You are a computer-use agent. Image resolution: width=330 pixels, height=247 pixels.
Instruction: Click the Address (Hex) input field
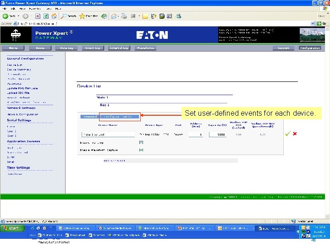tap(196, 134)
